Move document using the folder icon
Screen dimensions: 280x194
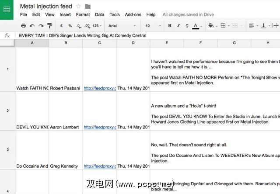[x=87, y=7]
